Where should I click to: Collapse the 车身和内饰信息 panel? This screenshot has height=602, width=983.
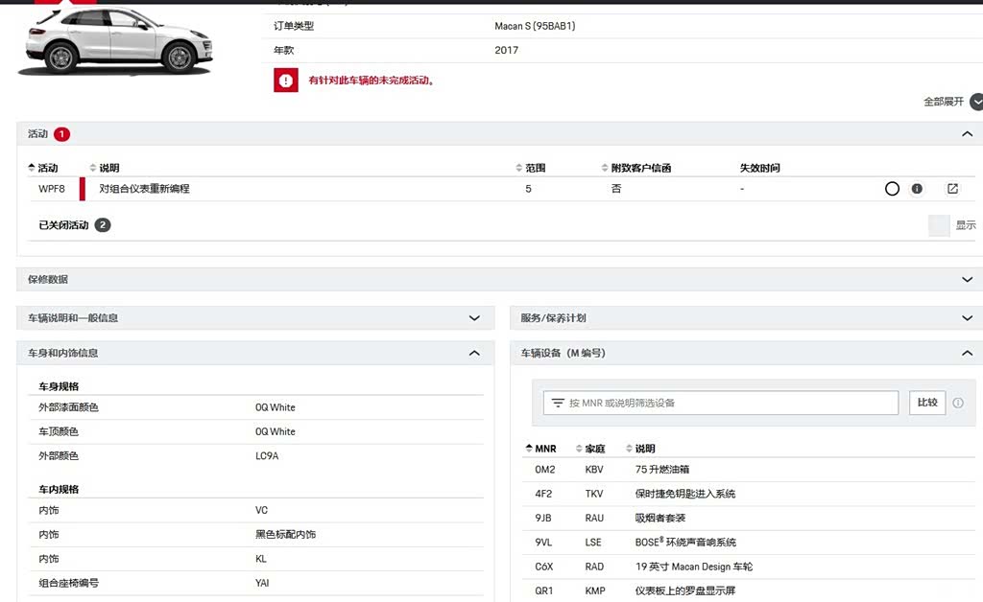tap(474, 353)
